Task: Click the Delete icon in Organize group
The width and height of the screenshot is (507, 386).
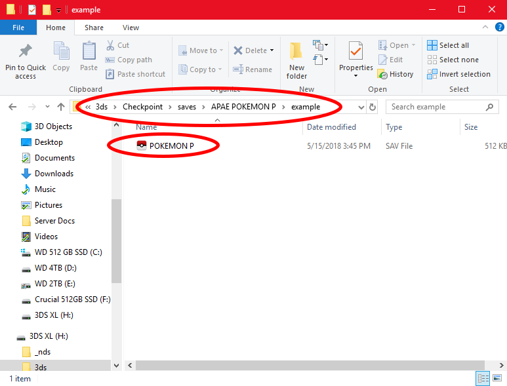Action: coord(239,50)
